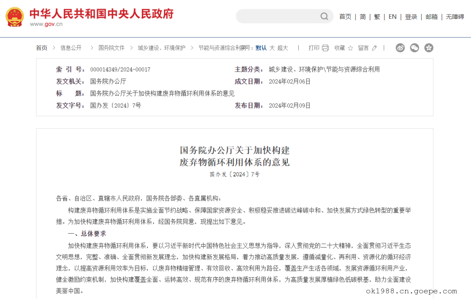471x299 pixels.
Task: Share to WeChat icon
Action: (414, 48)
